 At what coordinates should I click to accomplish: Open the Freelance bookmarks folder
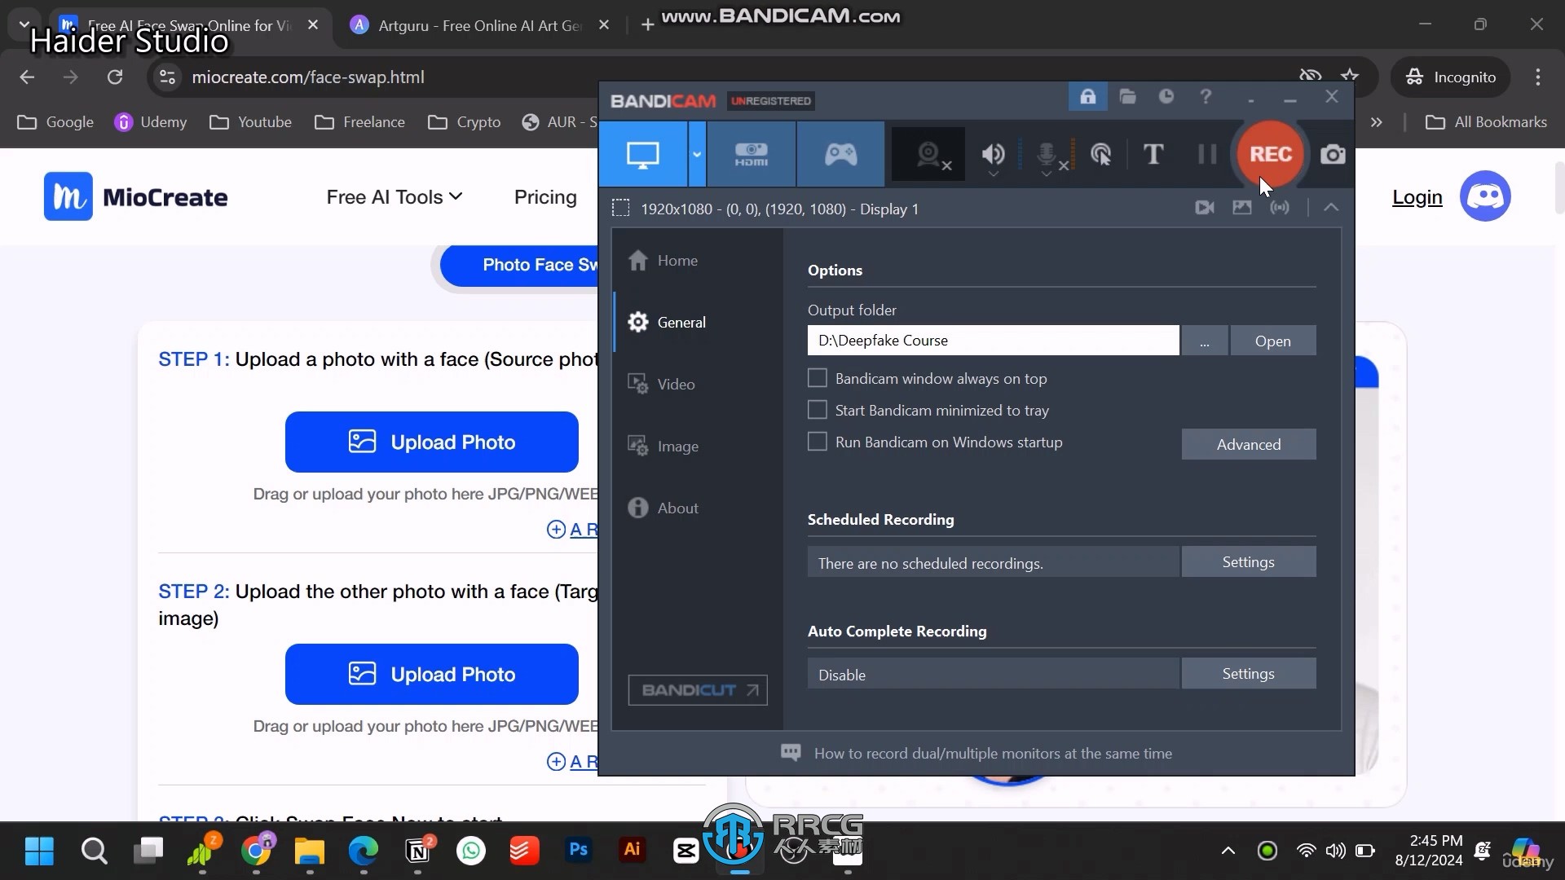tap(360, 122)
